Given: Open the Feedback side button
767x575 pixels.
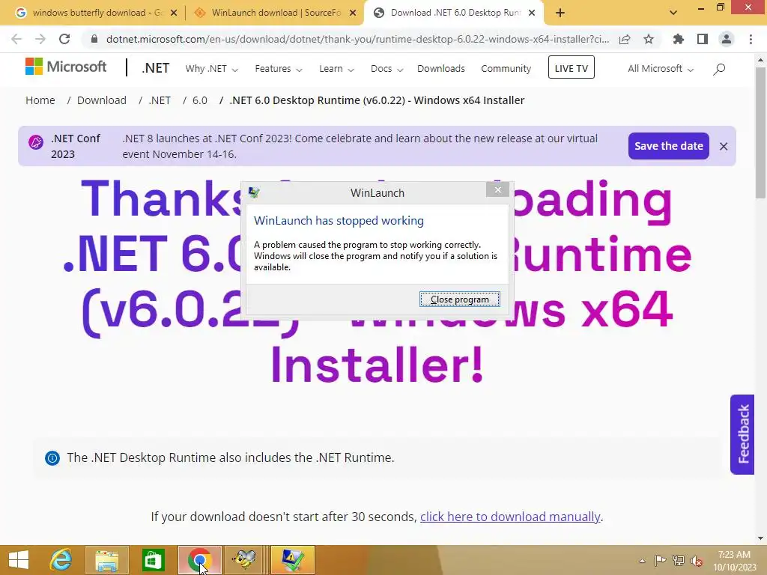Looking at the screenshot, I should (x=742, y=434).
